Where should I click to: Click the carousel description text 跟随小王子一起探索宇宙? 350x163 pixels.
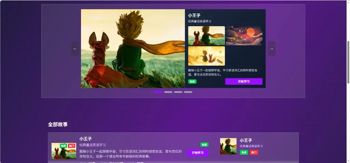coord(223,72)
